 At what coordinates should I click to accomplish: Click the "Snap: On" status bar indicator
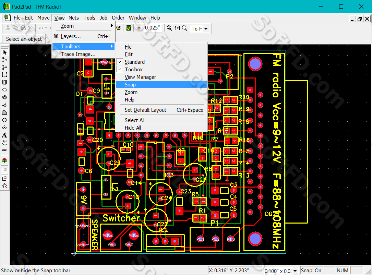[x=311, y=271]
